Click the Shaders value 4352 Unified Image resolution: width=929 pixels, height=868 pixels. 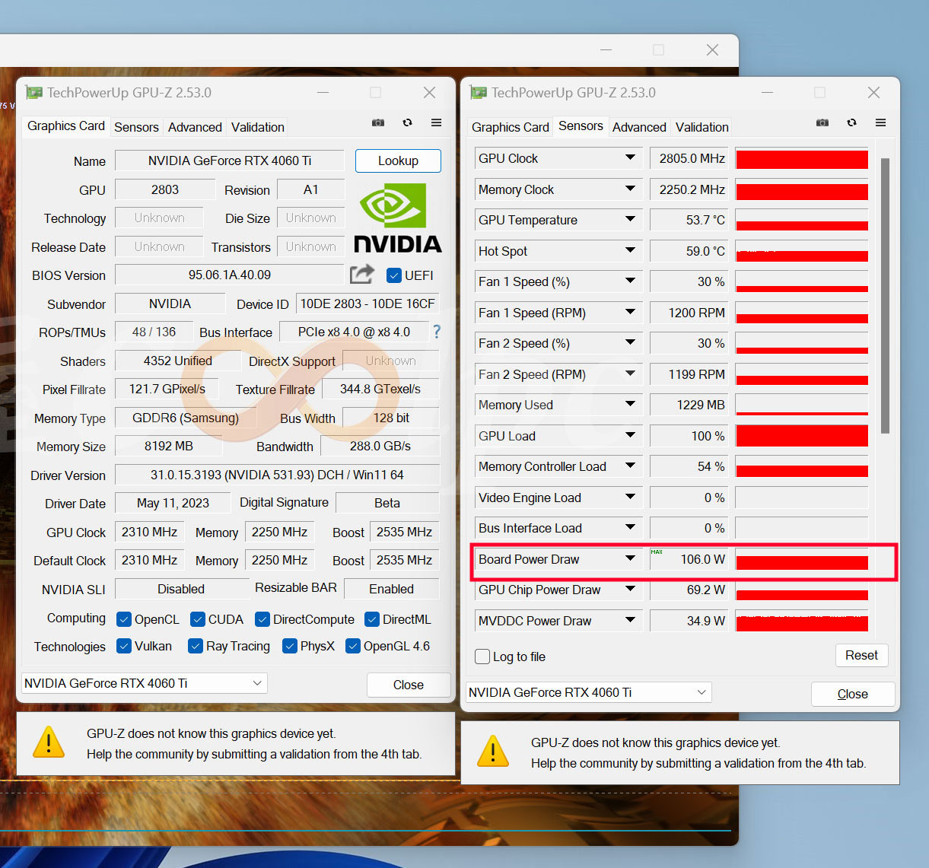[x=178, y=361]
